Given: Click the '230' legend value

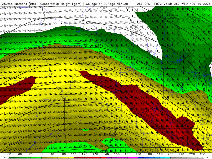Looking at the screenshot, I should coord(203,154).
